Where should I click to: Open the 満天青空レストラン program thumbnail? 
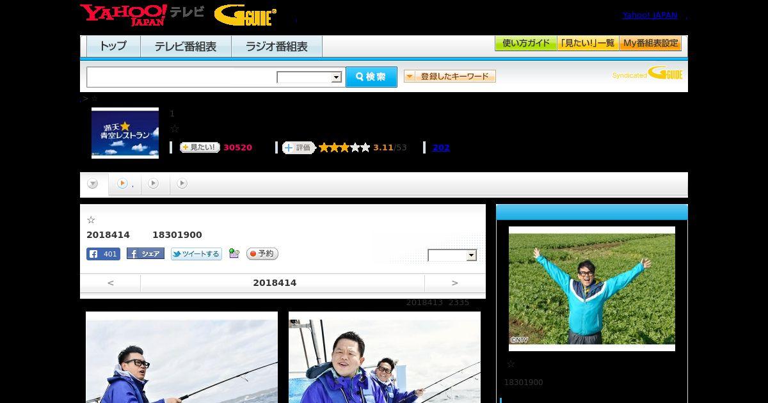[x=125, y=133]
